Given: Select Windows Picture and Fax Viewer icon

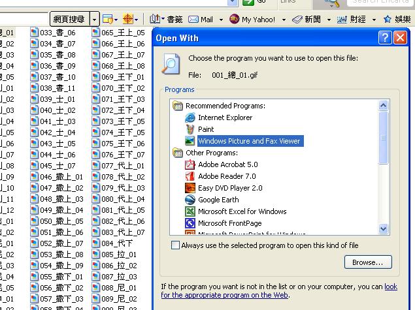Looking at the screenshot, I should click(190, 141).
